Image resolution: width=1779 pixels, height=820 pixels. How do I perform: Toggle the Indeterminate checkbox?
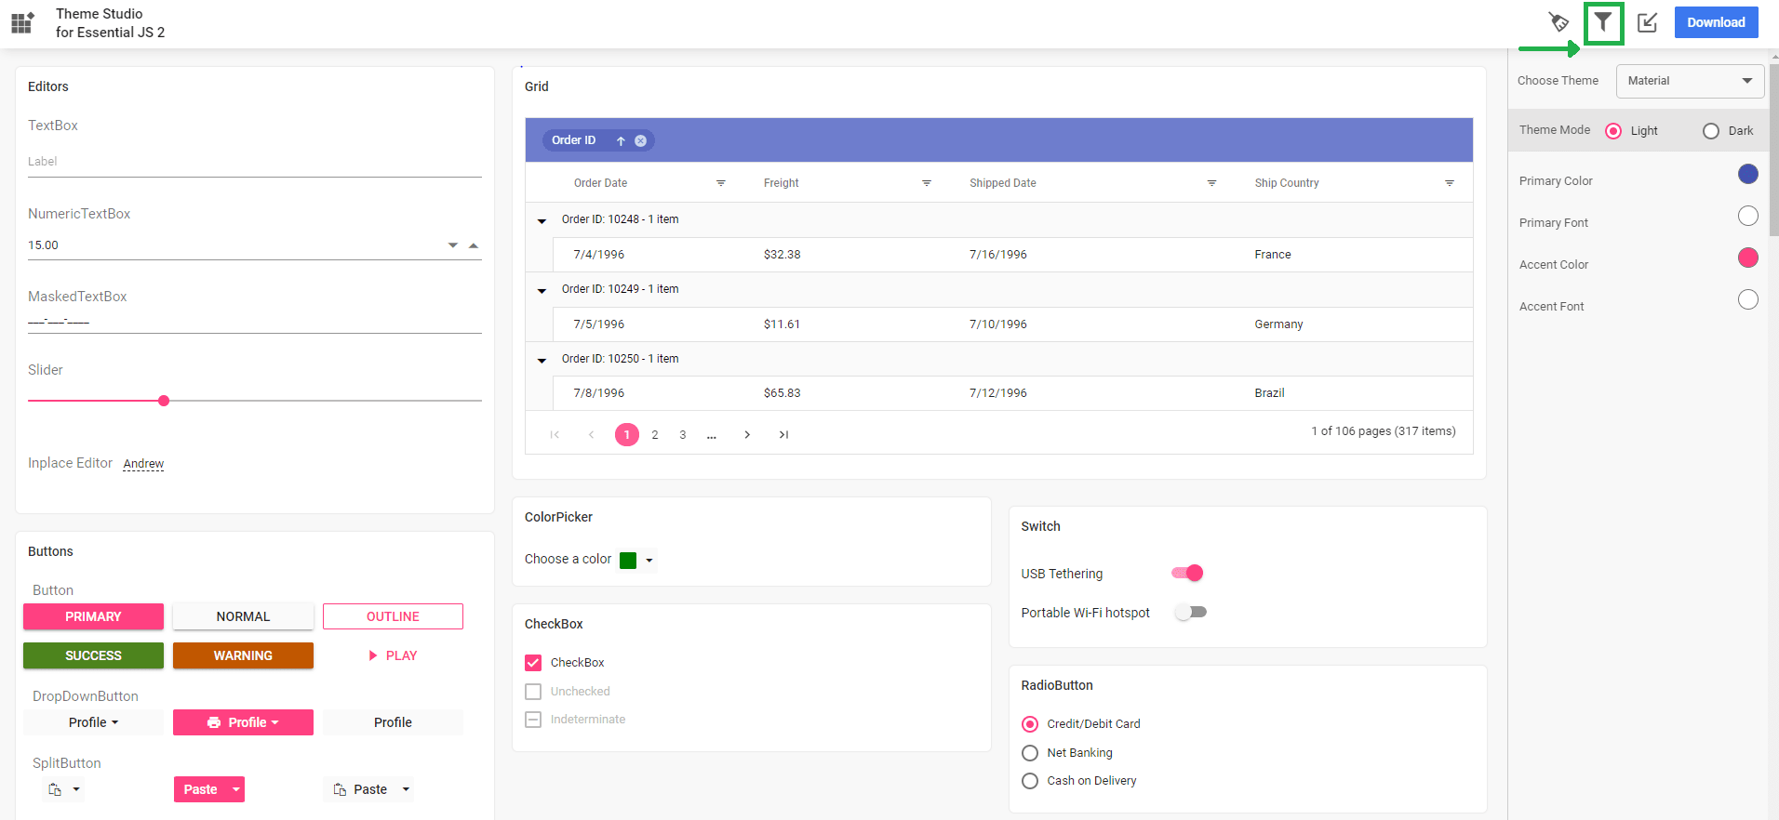click(x=533, y=720)
